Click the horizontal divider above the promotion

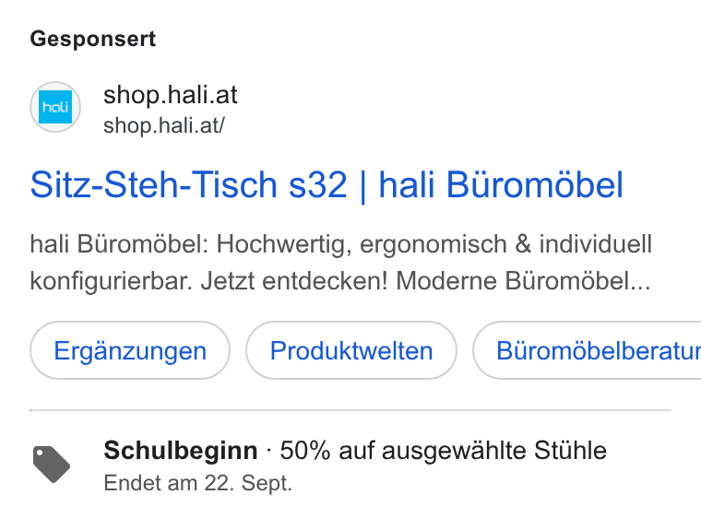[350, 409]
